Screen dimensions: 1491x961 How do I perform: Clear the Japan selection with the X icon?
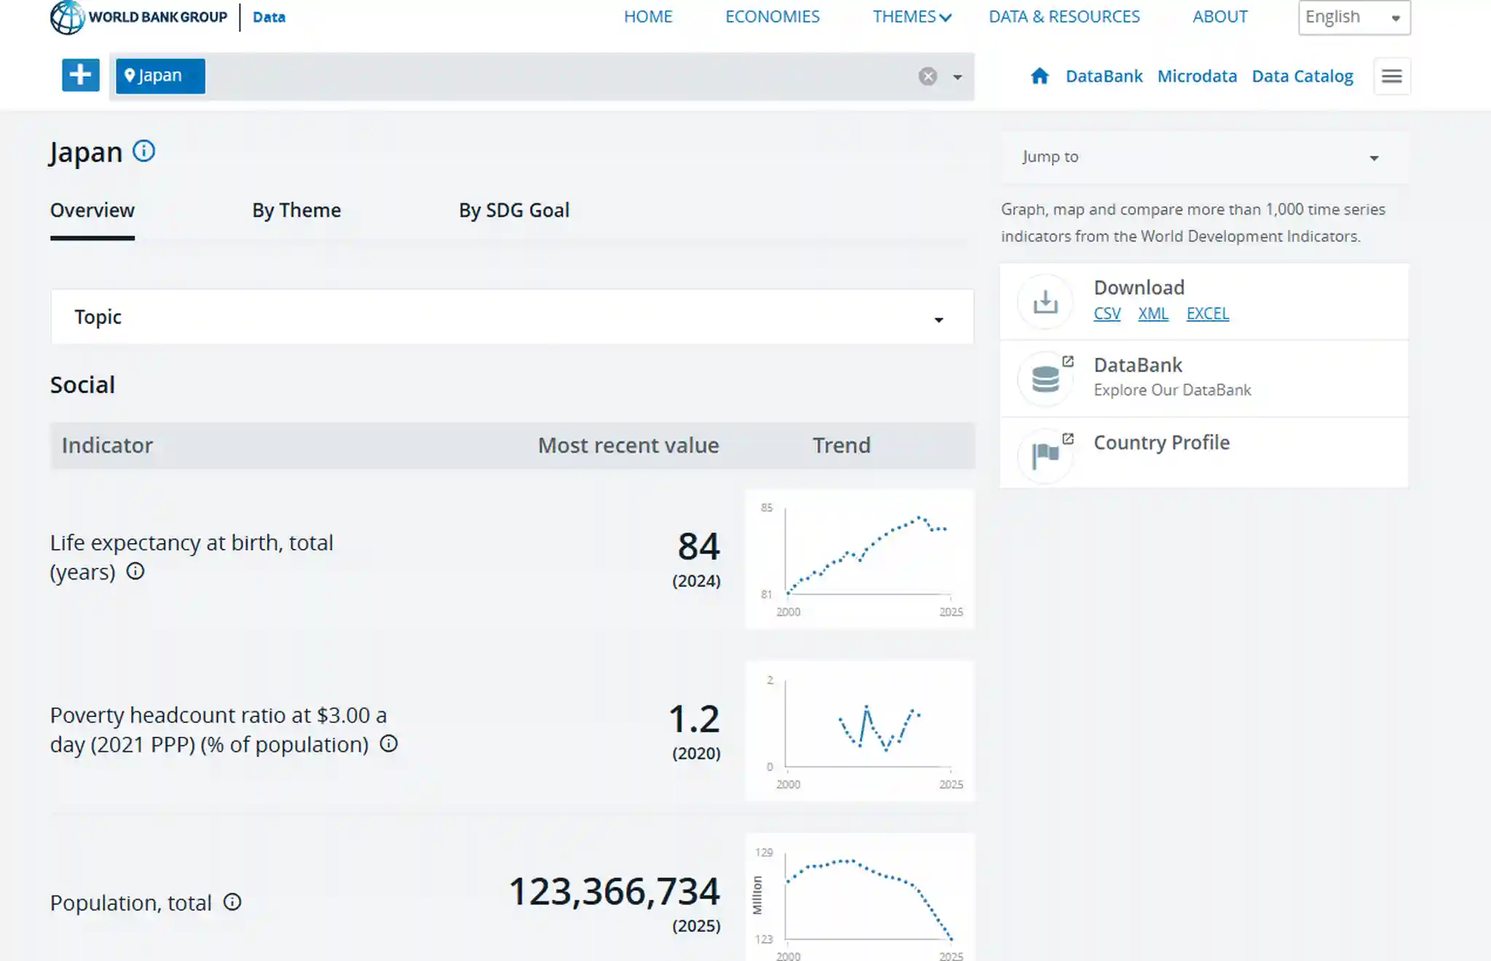point(928,76)
